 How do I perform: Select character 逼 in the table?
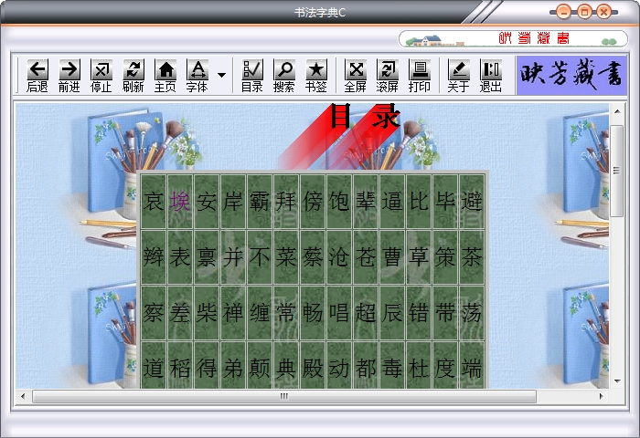[x=392, y=202]
